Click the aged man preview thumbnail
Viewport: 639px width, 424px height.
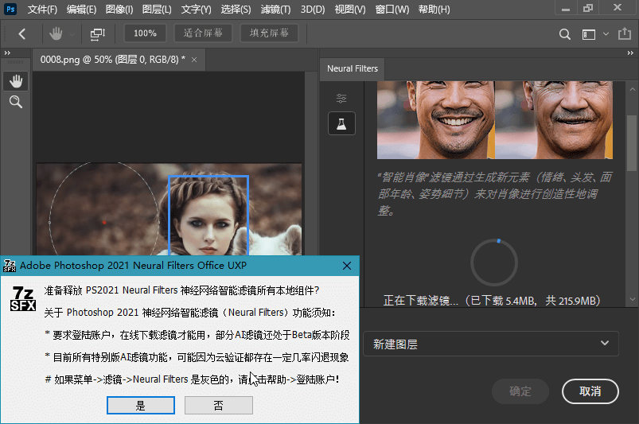(554, 120)
